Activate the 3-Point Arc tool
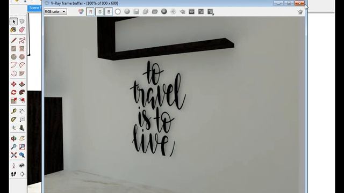This screenshot has height=193, width=344. pos(13,73)
